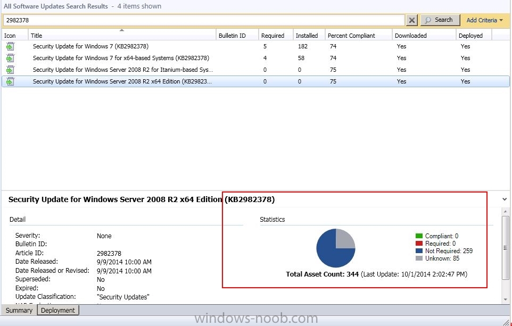Screen dimensions: 512x326
Task: Click the red Required legend swatch
Action: [x=419, y=244]
